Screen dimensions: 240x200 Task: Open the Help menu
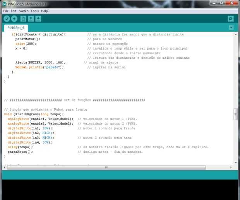(x=45, y=11)
